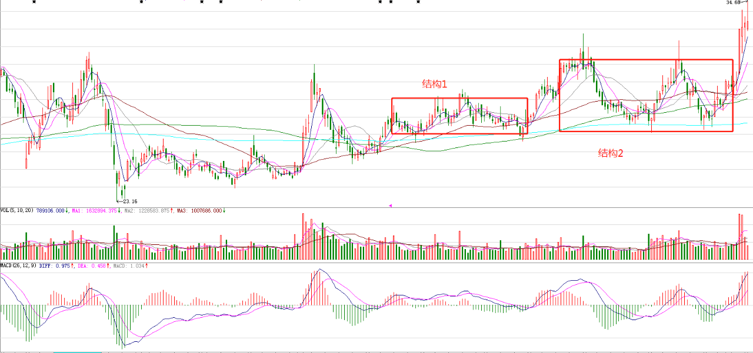Click the cyan scrollbar segment at bottom left
This screenshot has height=353, width=753.
coord(78,352)
